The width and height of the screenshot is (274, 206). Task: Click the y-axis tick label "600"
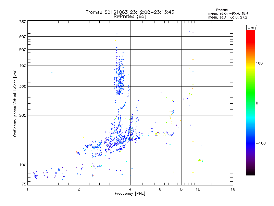[x=23, y=37]
